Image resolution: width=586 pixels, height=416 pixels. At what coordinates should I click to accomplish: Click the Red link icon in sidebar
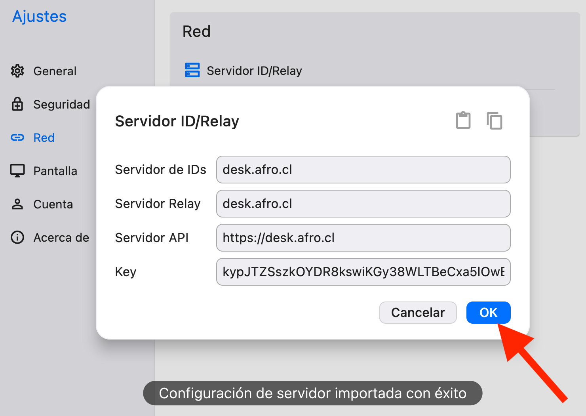(17, 137)
